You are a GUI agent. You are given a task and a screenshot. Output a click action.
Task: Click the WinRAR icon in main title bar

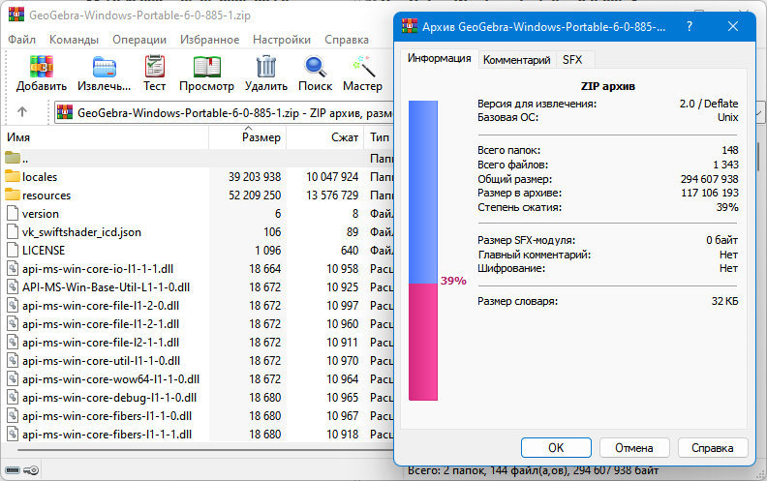[x=16, y=15]
